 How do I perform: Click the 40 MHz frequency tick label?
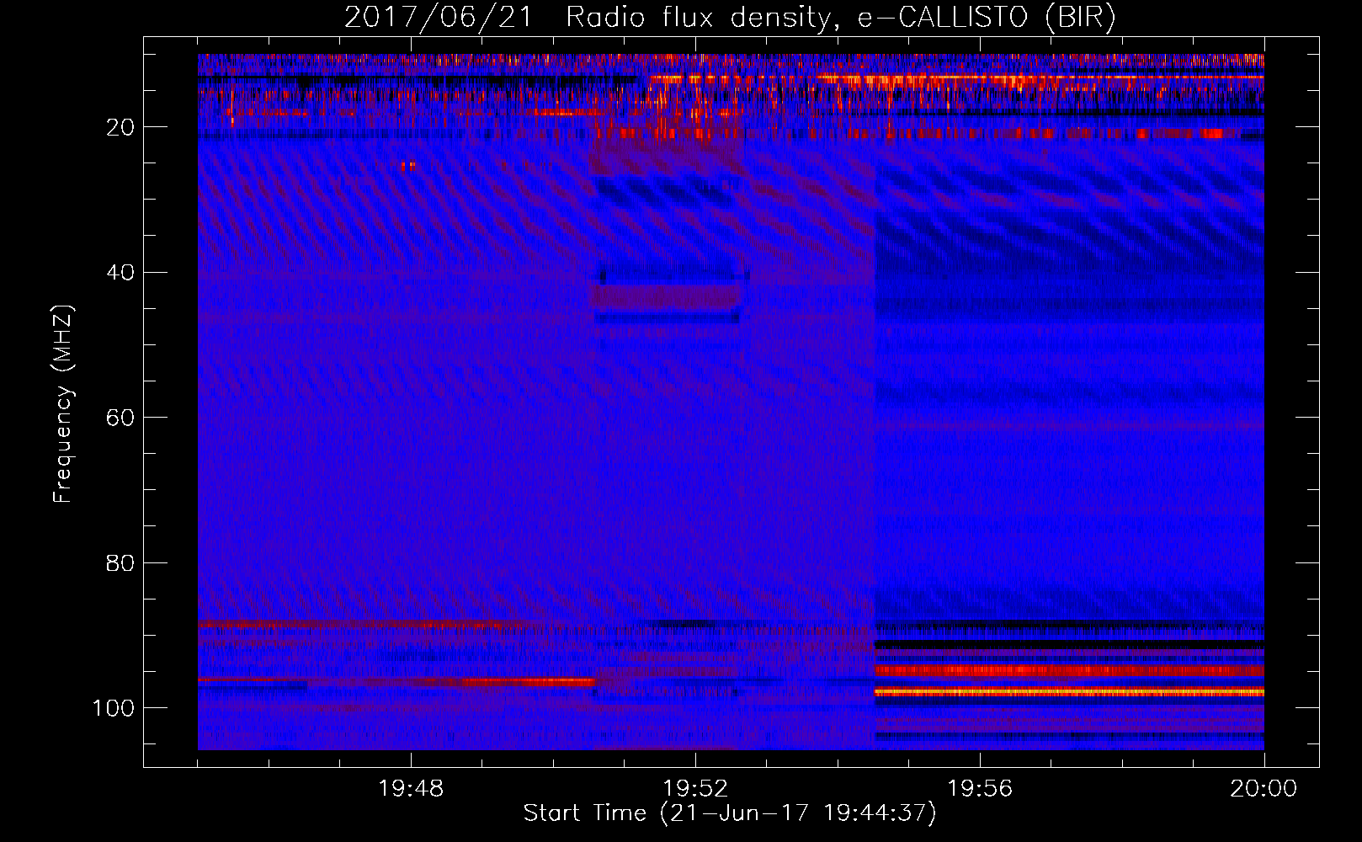(121, 273)
